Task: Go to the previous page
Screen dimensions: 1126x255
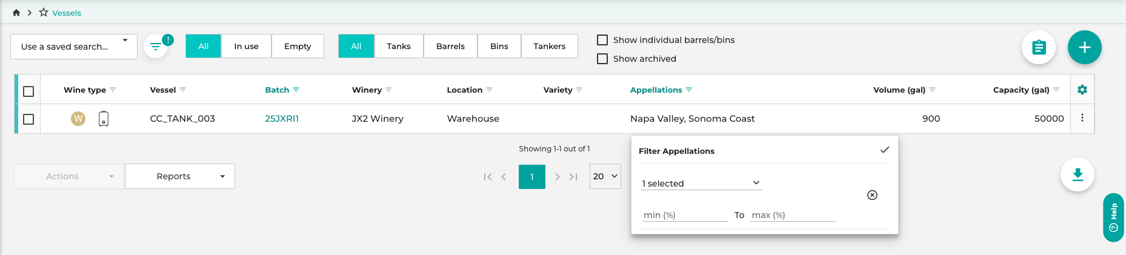Action: click(x=504, y=177)
